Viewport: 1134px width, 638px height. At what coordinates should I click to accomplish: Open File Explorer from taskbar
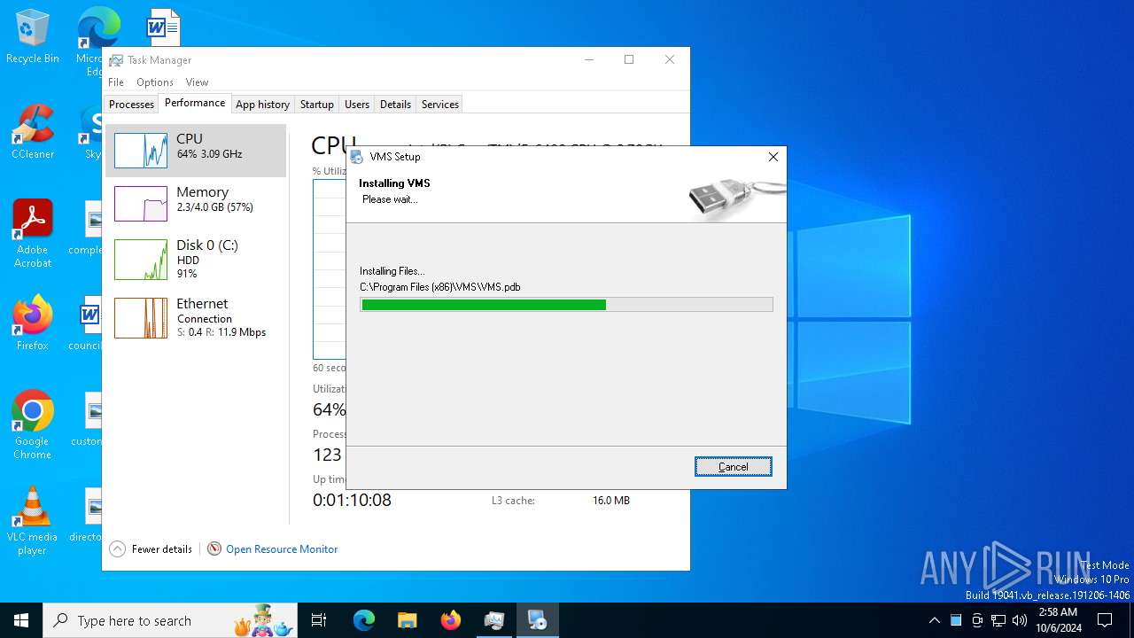coord(407,620)
